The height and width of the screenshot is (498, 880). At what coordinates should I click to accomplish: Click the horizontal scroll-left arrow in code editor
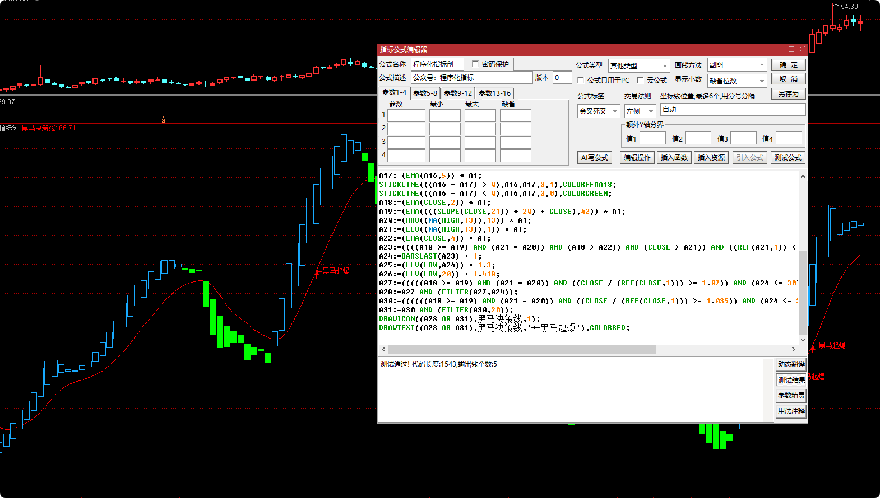tap(383, 349)
